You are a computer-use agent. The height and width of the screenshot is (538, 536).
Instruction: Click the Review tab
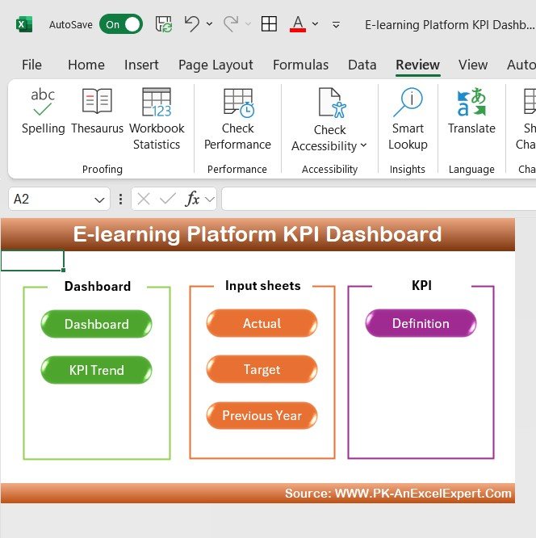(417, 65)
